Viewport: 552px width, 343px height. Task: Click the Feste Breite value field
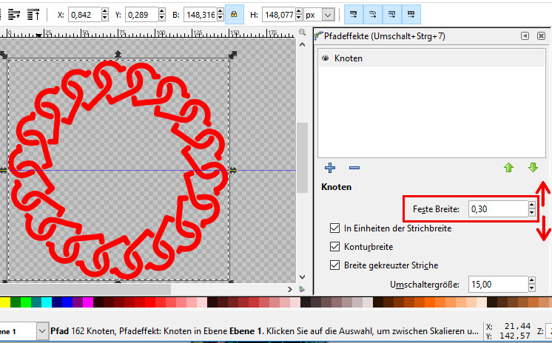[498, 209]
